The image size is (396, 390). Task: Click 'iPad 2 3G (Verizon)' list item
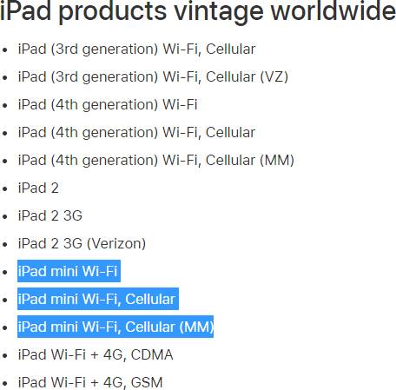click(82, 243)
